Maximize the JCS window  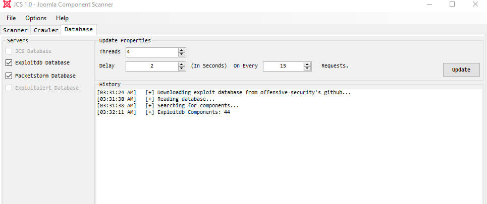452,5
